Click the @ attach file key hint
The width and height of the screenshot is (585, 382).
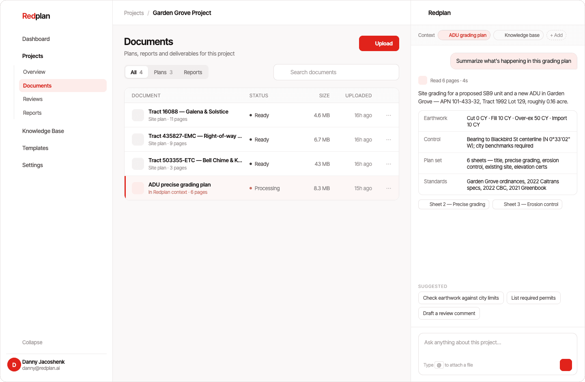coord(439,365)
